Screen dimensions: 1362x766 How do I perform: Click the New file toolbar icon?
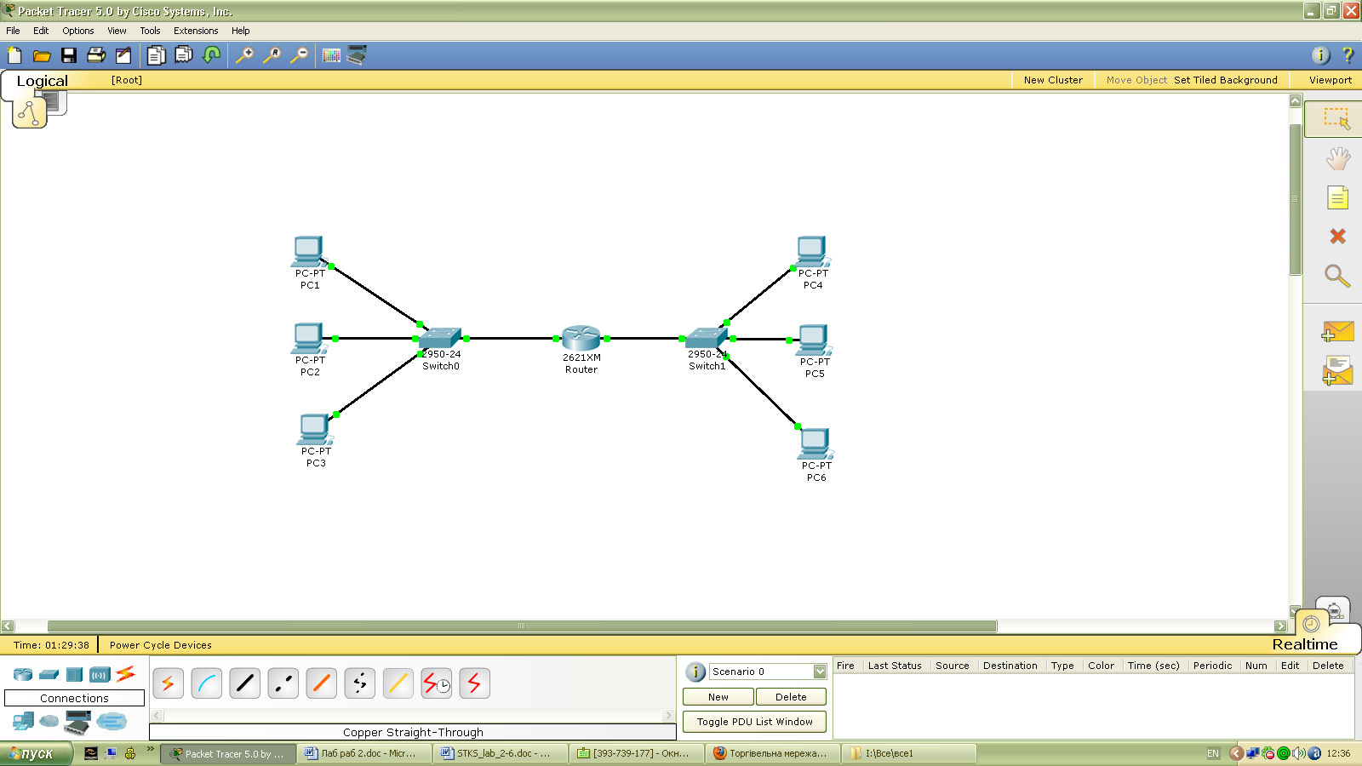pos(14,56)
